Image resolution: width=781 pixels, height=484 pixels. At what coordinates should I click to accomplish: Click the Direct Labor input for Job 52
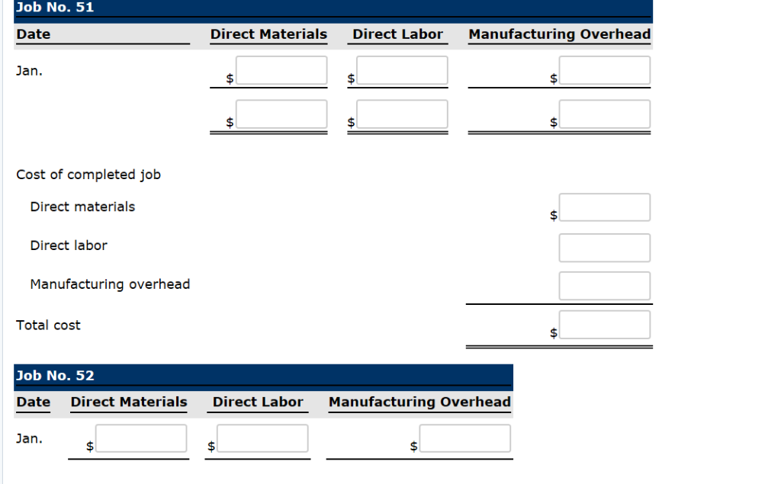262,438
